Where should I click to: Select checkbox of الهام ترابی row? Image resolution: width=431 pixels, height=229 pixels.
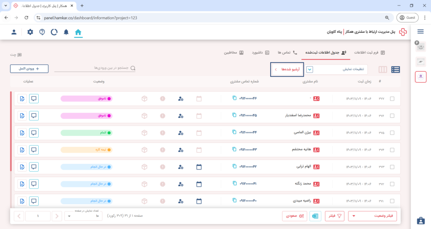[x=392, y=167]
